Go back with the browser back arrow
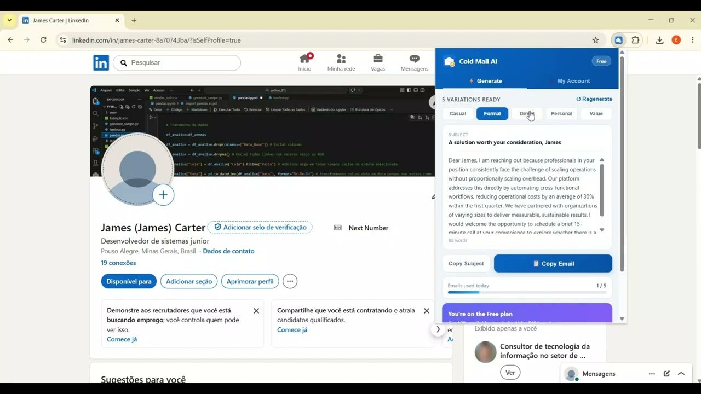This screenshot has height=394, width=701. point(10,40)
